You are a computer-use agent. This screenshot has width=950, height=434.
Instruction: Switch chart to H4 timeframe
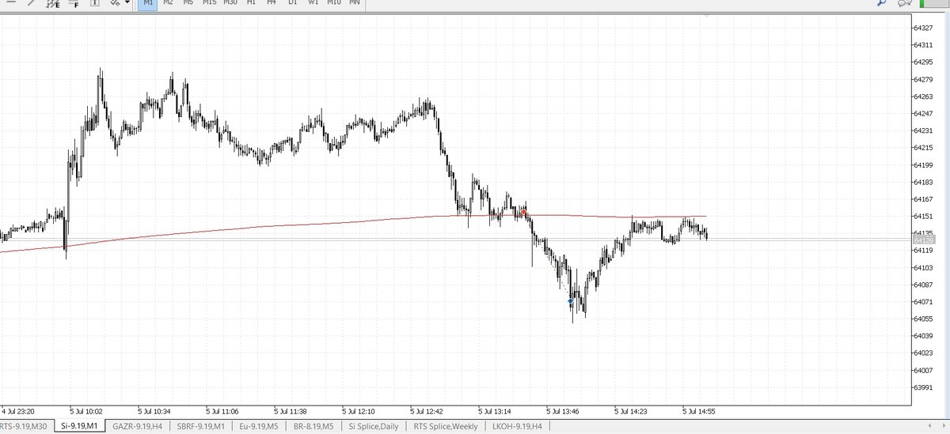click(x=272, y=3)
